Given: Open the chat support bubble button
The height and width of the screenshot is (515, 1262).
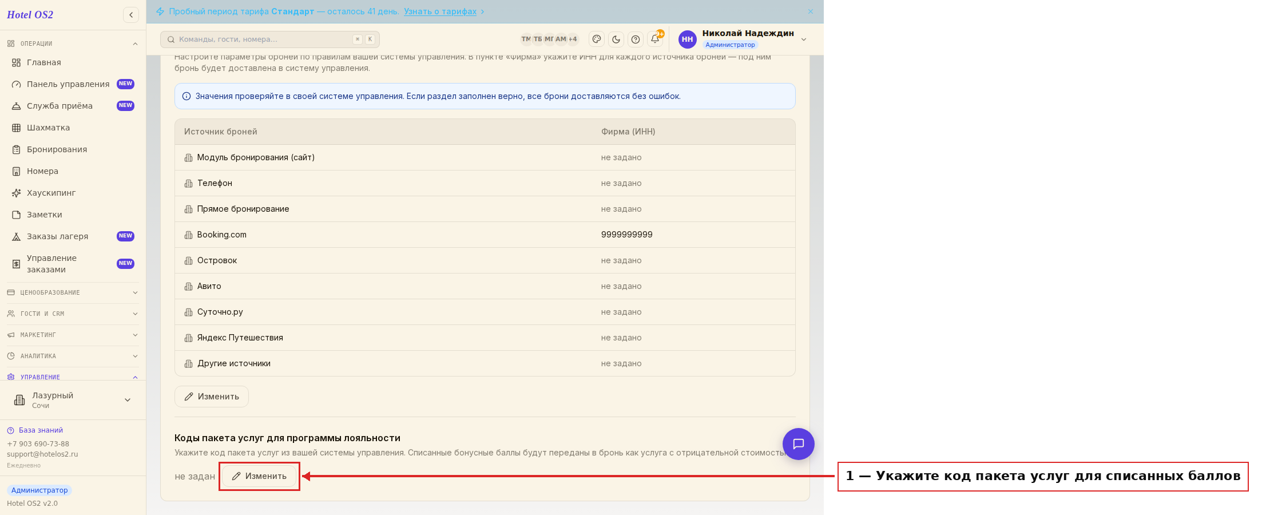Looking at the screenshot, I should tap(798, 444).
